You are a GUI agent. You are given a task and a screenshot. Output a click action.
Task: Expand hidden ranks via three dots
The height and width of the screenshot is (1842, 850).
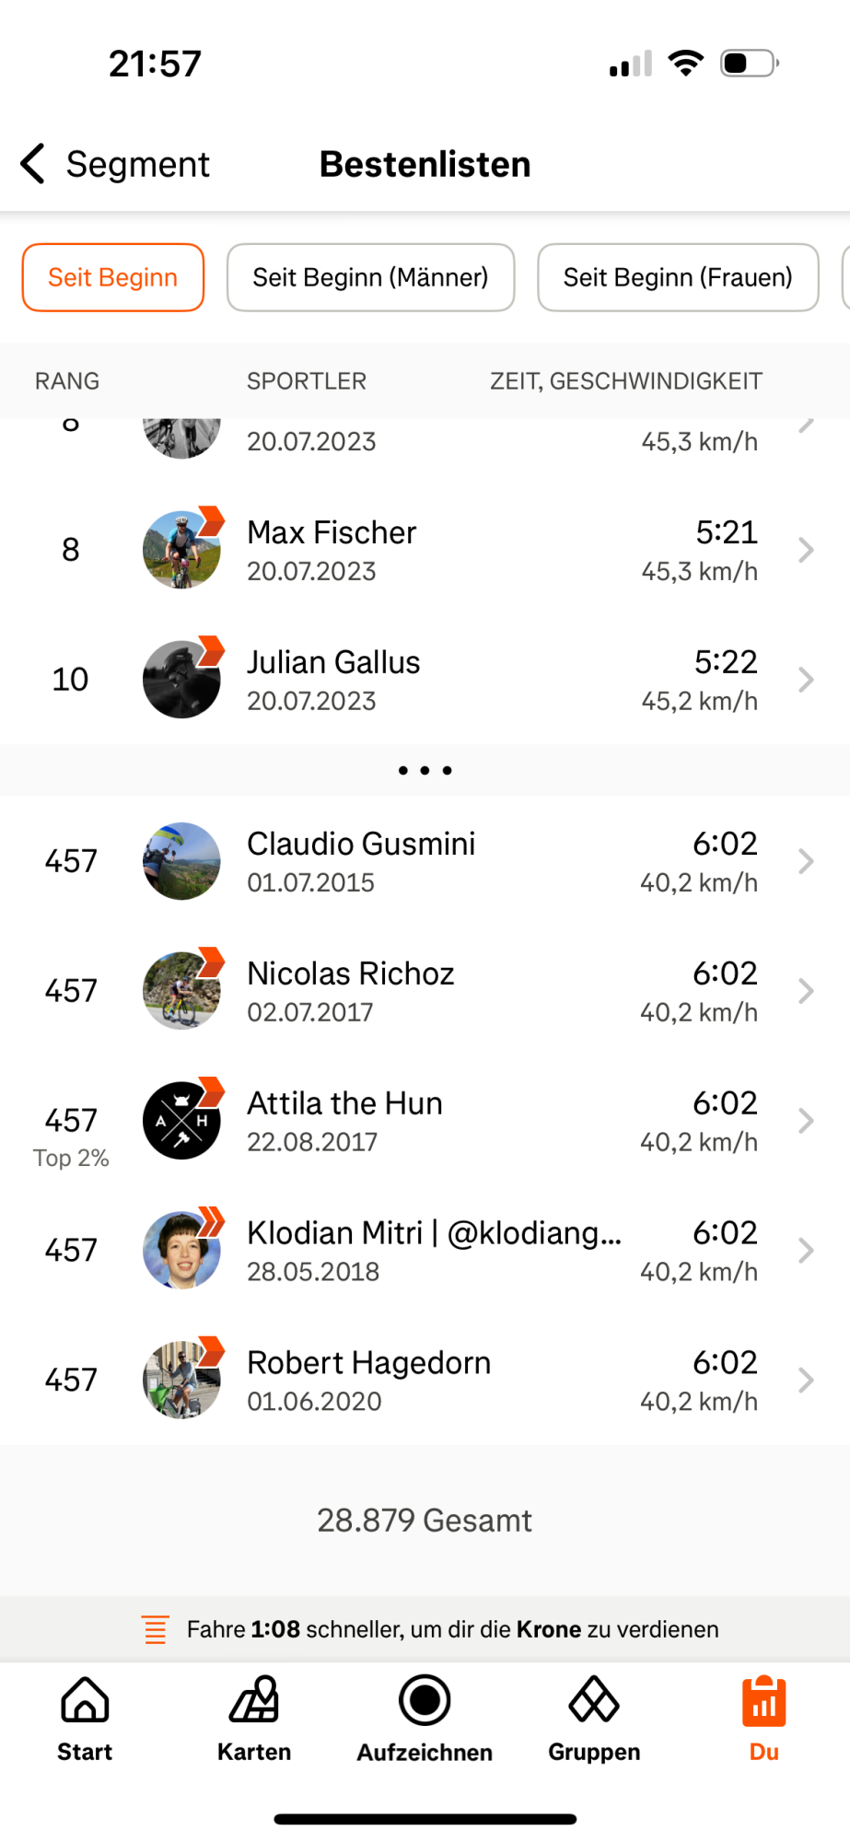[425, 770]
